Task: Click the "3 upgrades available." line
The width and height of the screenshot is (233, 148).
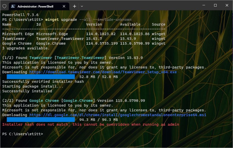Action: point(26,48)
